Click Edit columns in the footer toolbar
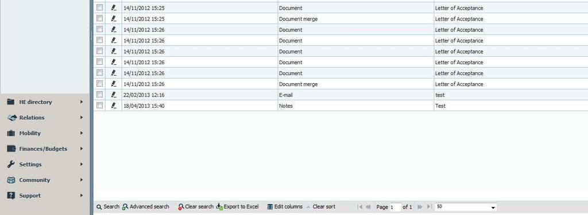 [285, 207]
